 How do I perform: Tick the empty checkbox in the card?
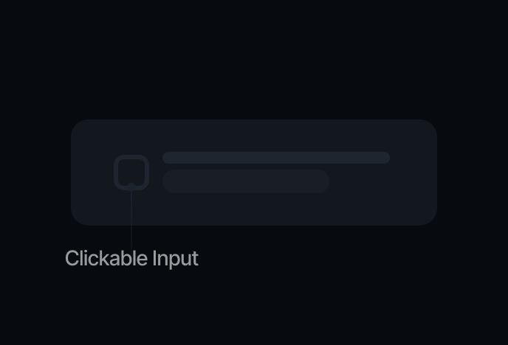click(131, 172)
